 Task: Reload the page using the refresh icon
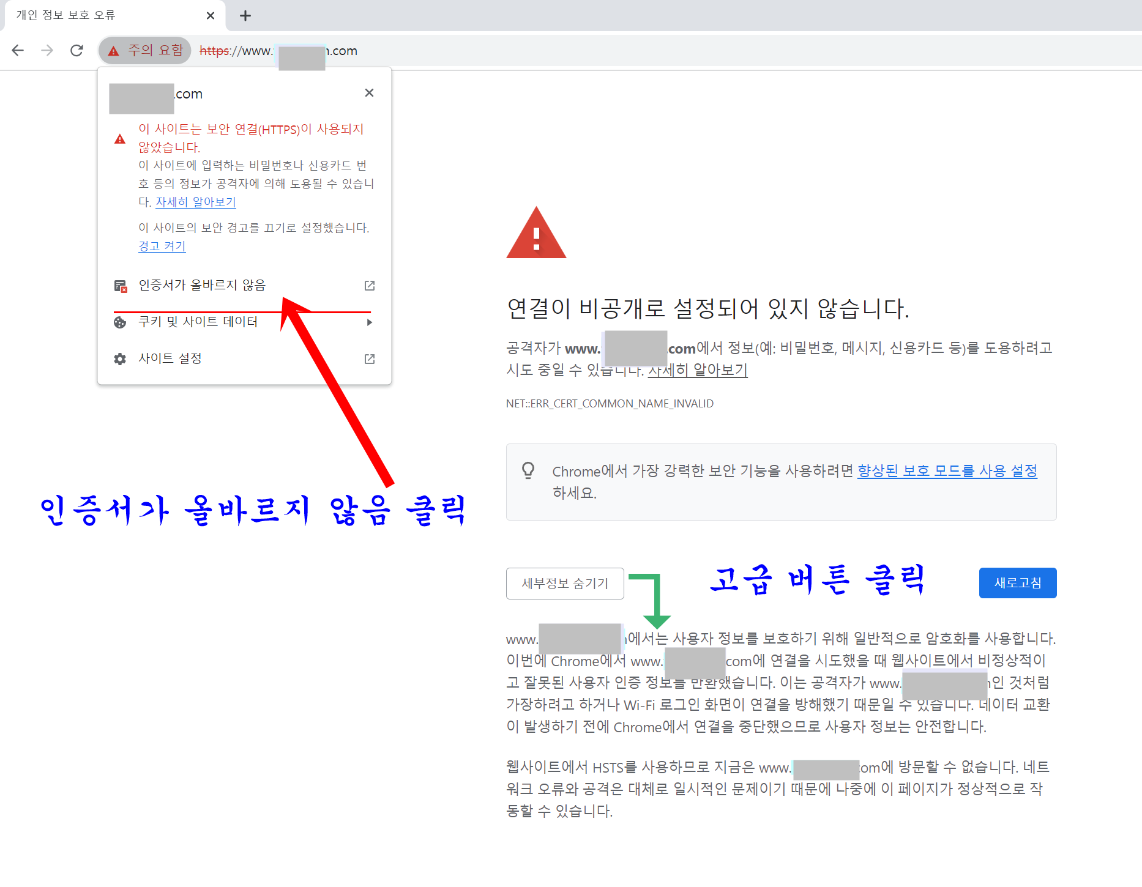tap(77, 50)
